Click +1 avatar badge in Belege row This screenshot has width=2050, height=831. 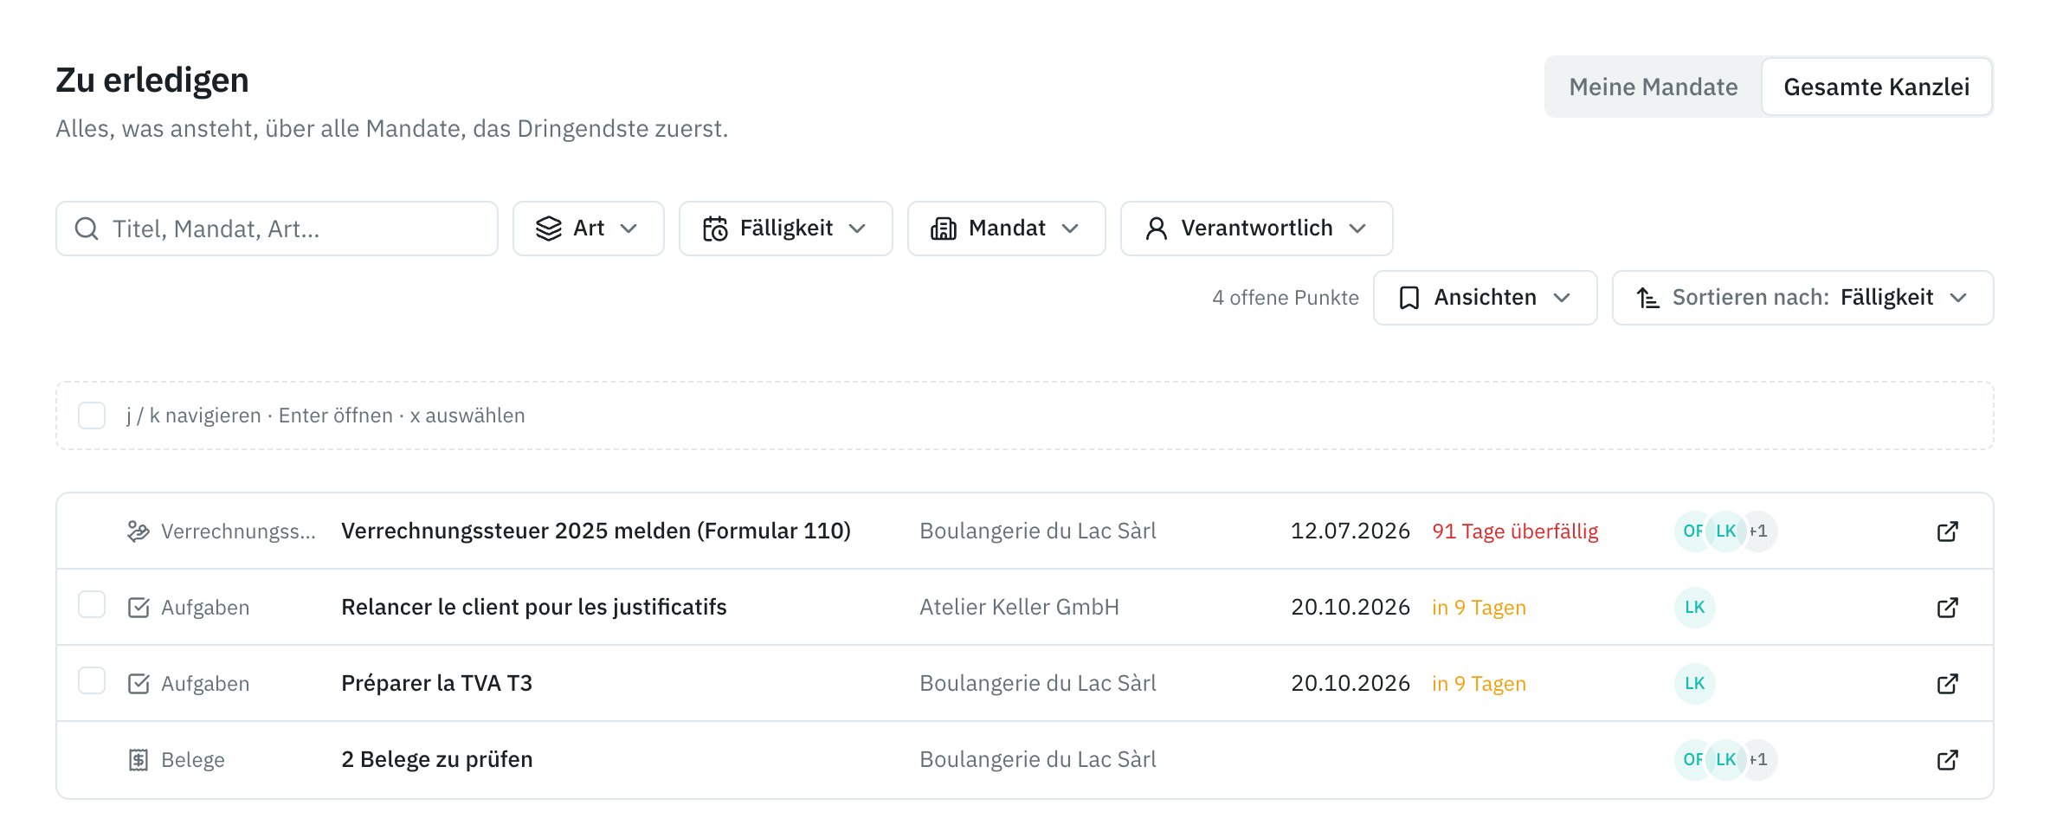[x=1759, y=760]
